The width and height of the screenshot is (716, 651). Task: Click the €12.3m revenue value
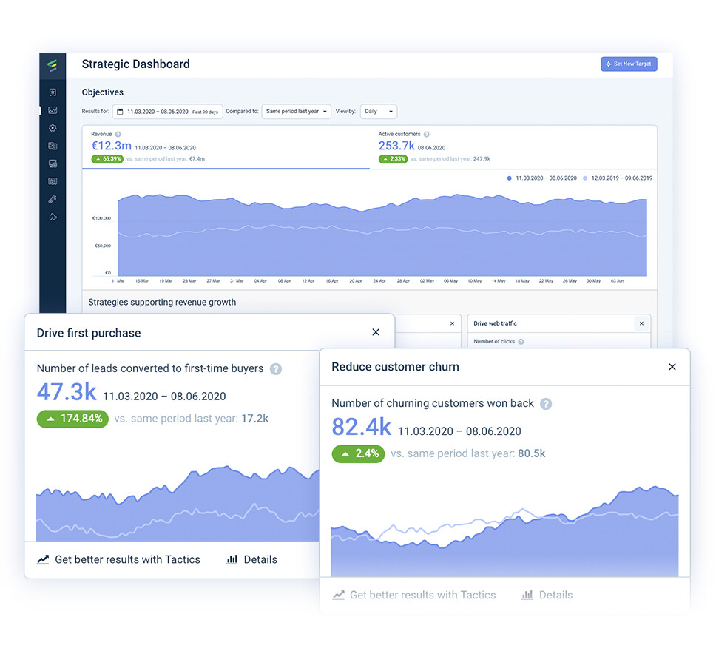point(112,146)
